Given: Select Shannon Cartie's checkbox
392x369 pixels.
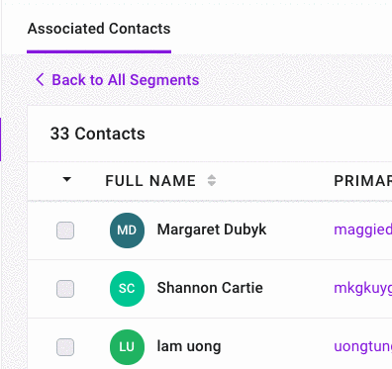Looking at the screenshot, I should pos(65,289).
